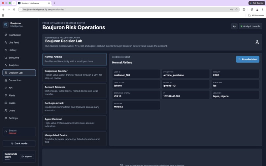Open the All Bookmarks folder
This screenshot has height=166, width=266.
coord(256,15)
